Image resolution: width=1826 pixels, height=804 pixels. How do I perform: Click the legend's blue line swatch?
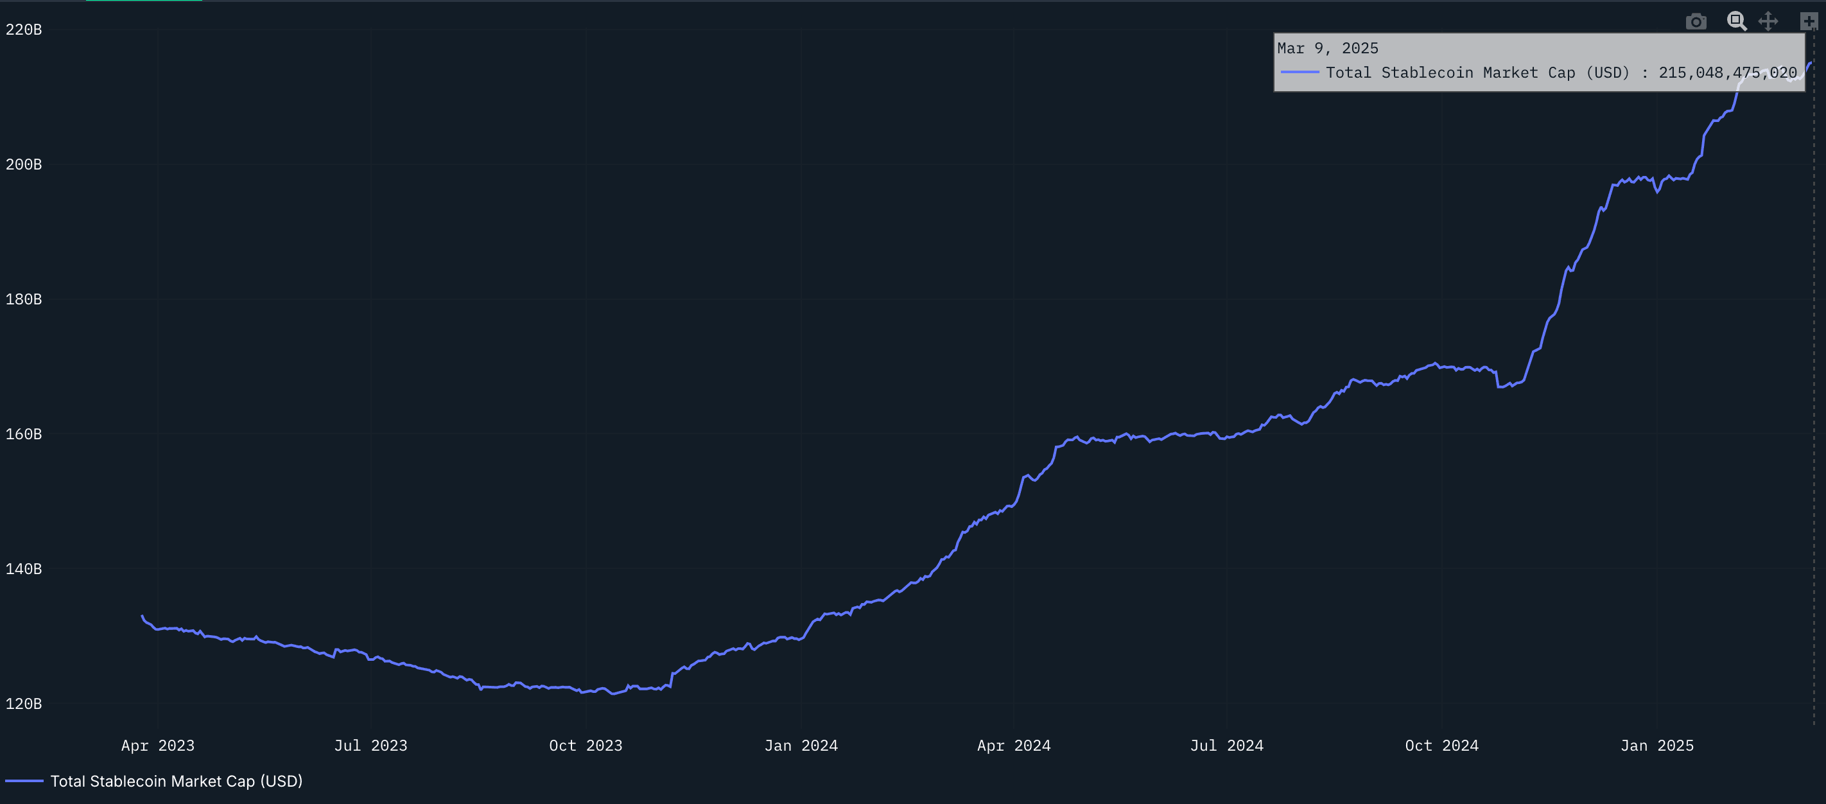point(24,781)
